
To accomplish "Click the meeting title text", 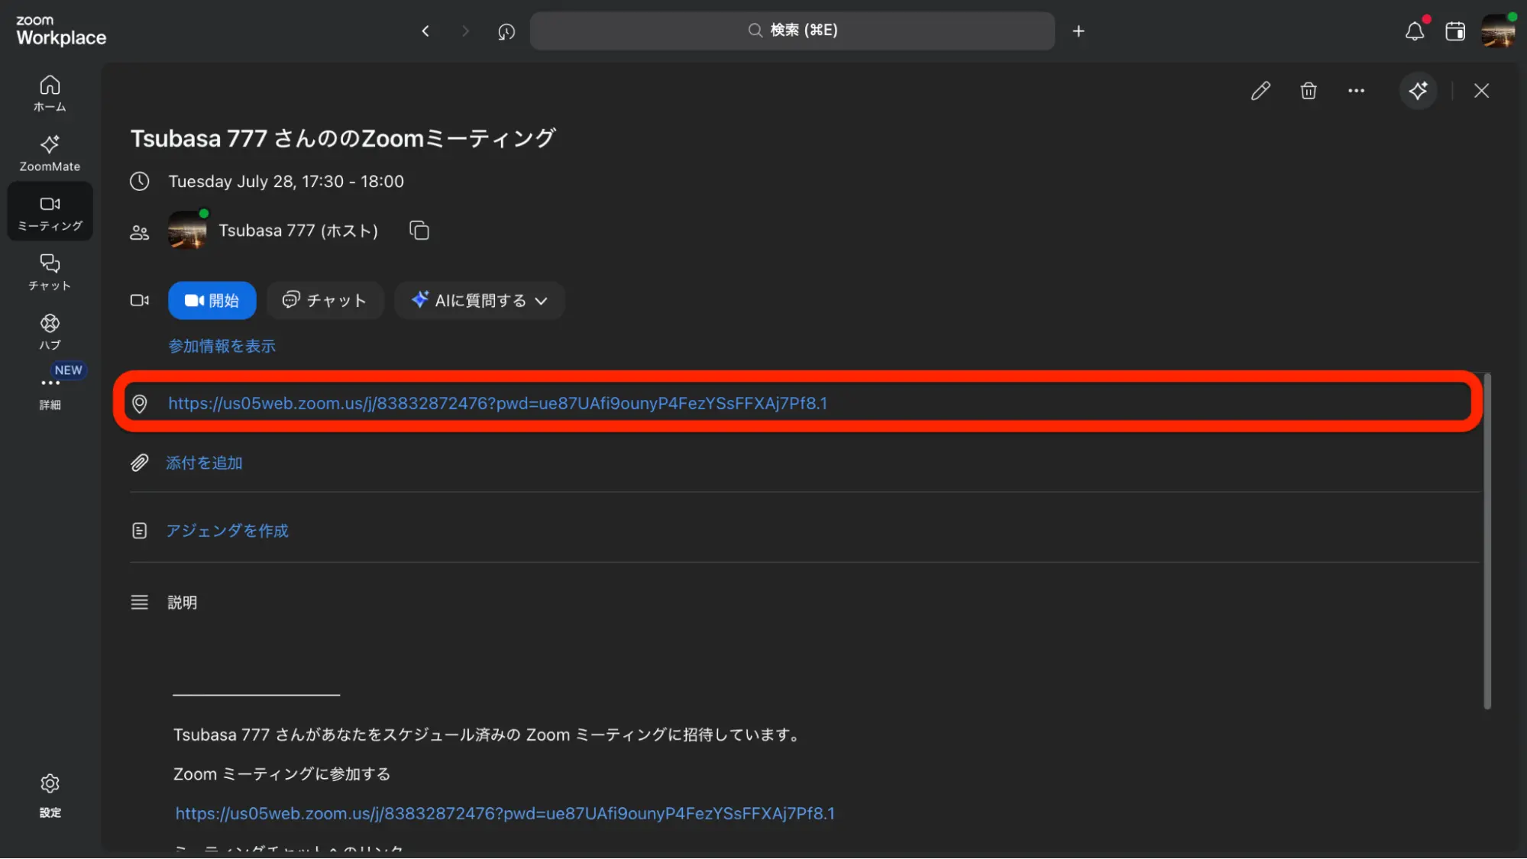I will point(343,138).
